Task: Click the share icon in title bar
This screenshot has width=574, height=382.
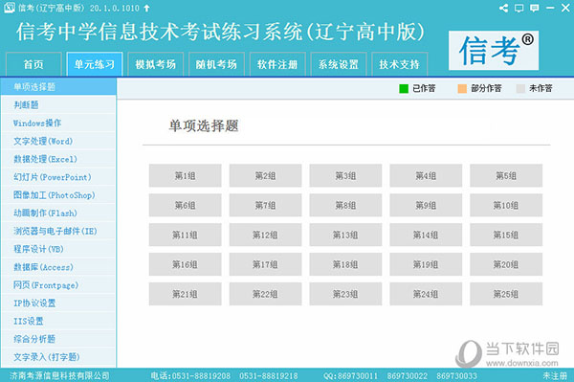Action: click(x=504, y=8)
